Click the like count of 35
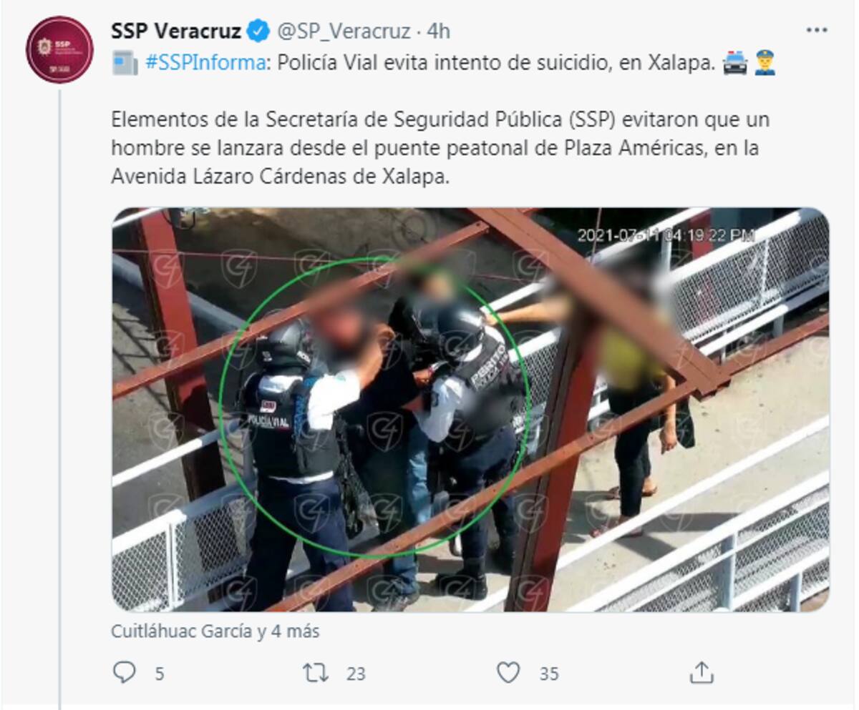 (549, 674)
